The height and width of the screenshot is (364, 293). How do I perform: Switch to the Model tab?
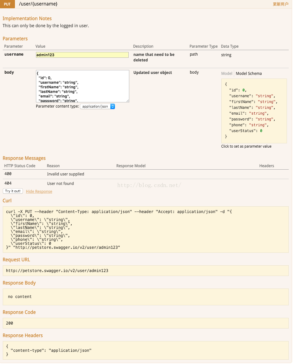pos(227,73)
